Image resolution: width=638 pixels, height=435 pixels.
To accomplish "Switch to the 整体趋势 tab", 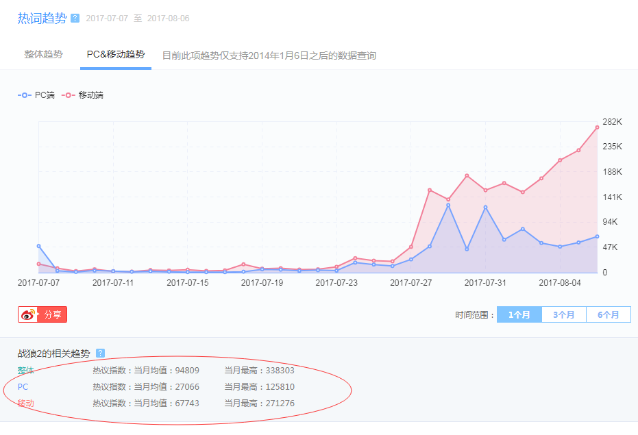I will [44, 54].
